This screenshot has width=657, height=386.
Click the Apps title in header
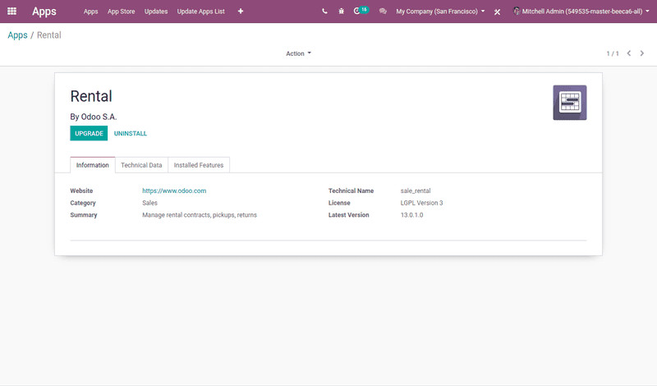44,11
